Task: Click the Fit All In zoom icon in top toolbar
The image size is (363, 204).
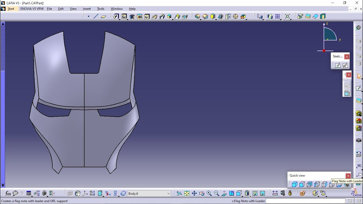Action: coord(288,17)
